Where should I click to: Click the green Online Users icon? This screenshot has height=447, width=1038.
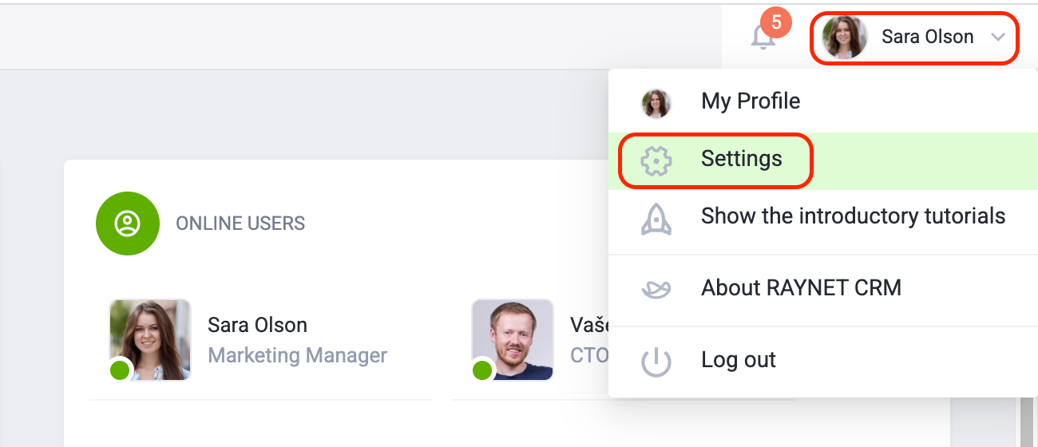tap(127, 223)
